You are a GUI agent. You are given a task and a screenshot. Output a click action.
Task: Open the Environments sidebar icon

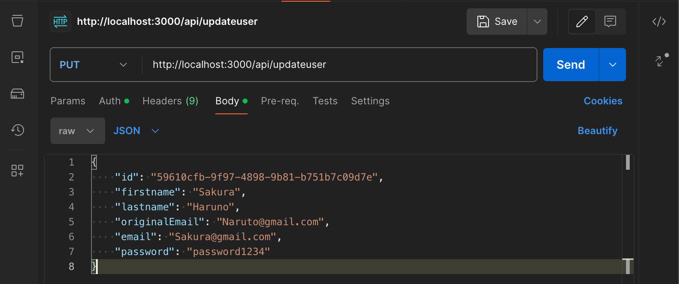point(17,57)
